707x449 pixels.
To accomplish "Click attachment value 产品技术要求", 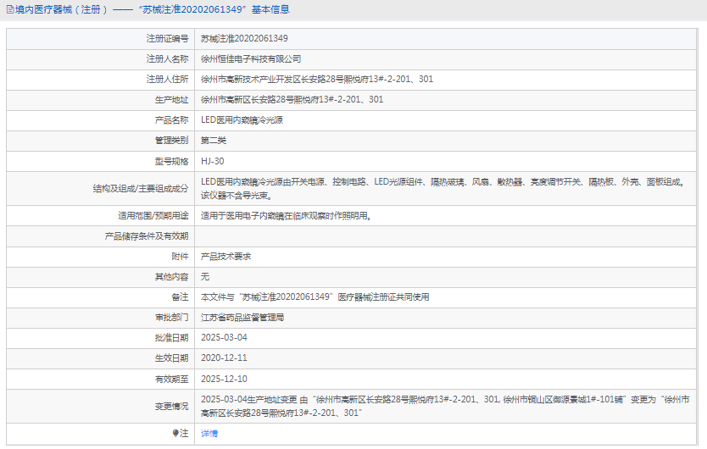I will tap(225, 257).
